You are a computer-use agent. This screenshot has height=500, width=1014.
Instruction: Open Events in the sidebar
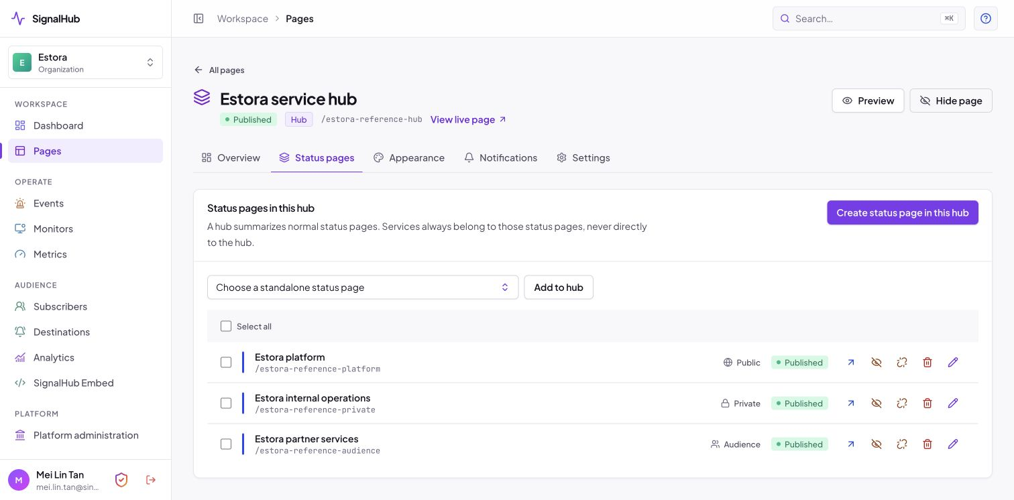85,203
